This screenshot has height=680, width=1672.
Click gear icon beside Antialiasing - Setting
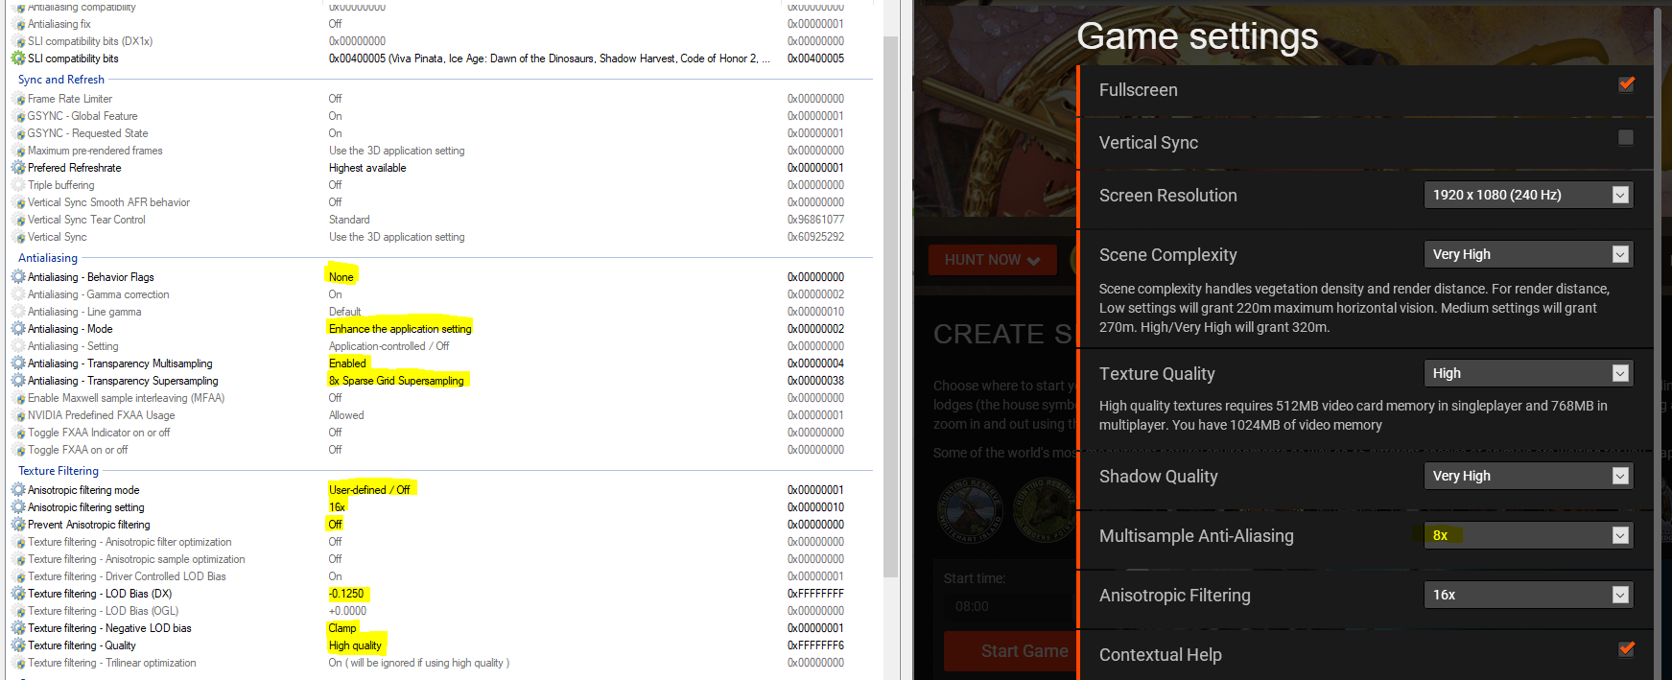point(18,346)
